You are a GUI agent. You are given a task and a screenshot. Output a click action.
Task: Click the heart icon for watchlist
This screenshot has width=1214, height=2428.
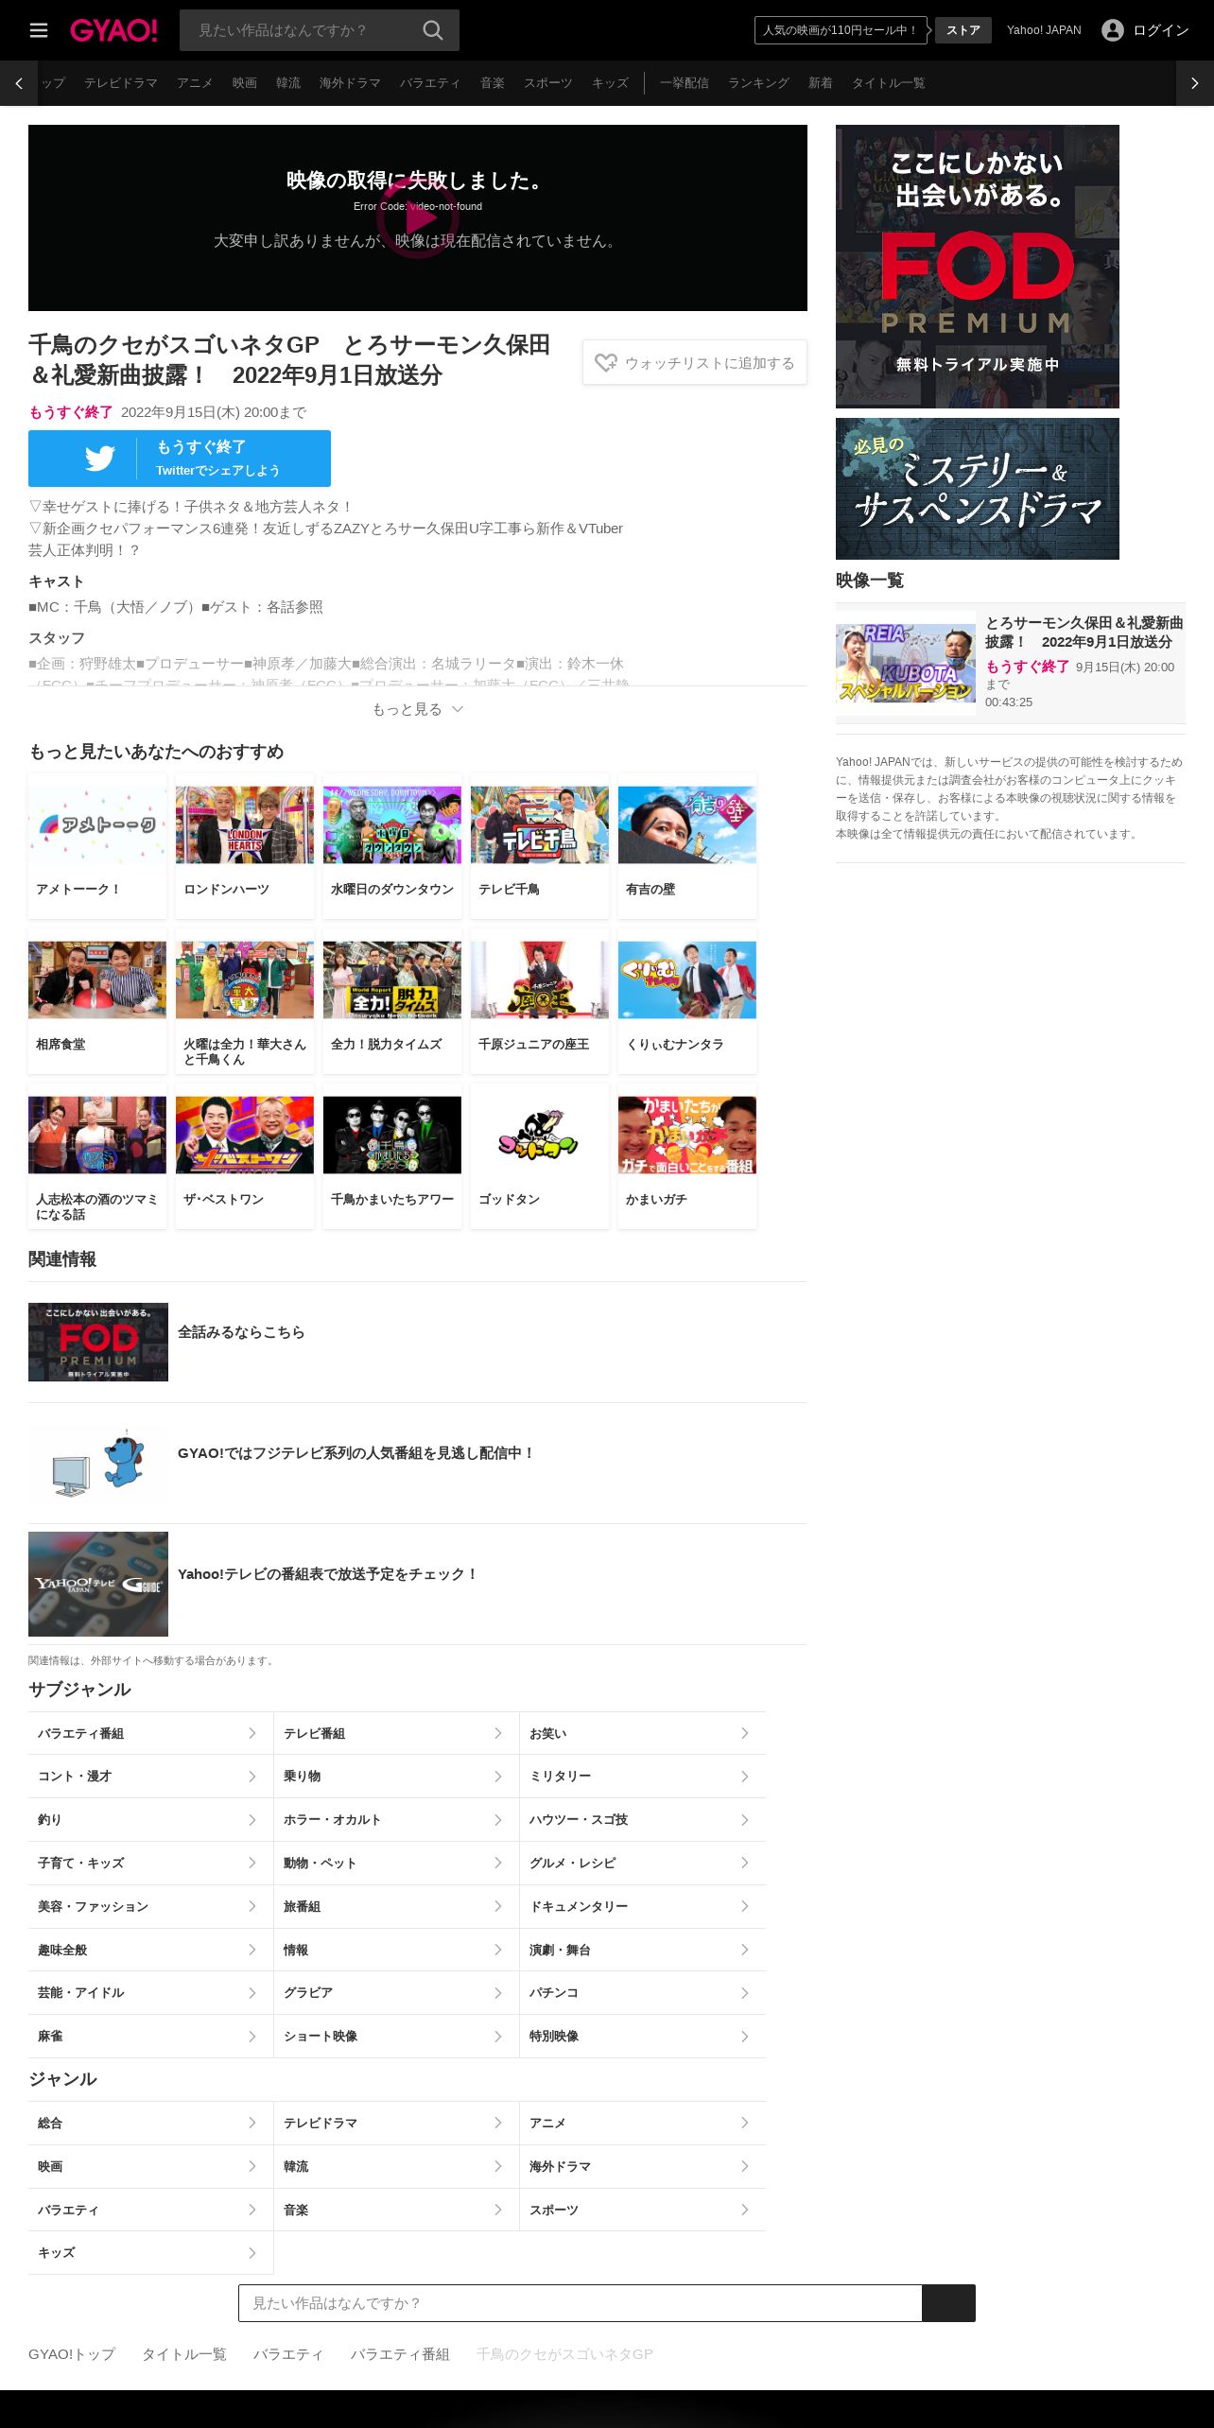coord(606,363)
